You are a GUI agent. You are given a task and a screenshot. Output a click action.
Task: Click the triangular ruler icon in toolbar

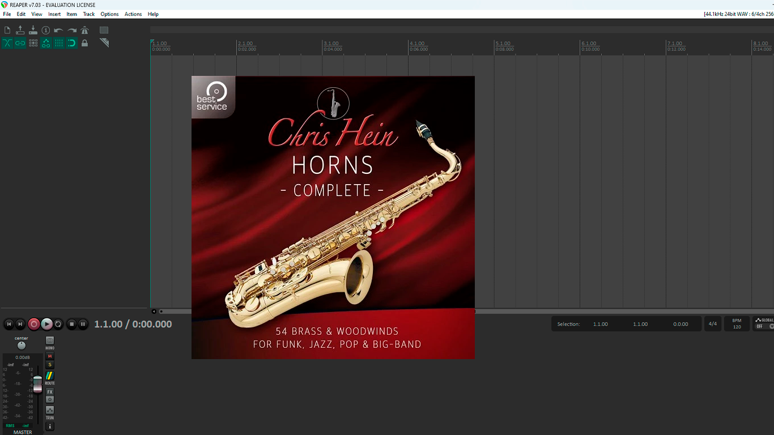tap(104, 43)
